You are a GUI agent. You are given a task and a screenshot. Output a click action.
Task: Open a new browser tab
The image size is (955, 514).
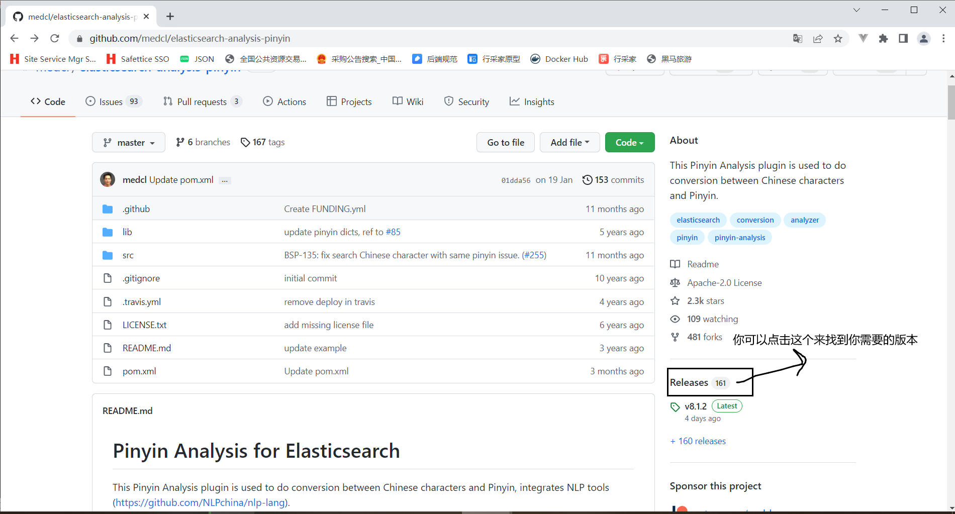tap(170, 17)
